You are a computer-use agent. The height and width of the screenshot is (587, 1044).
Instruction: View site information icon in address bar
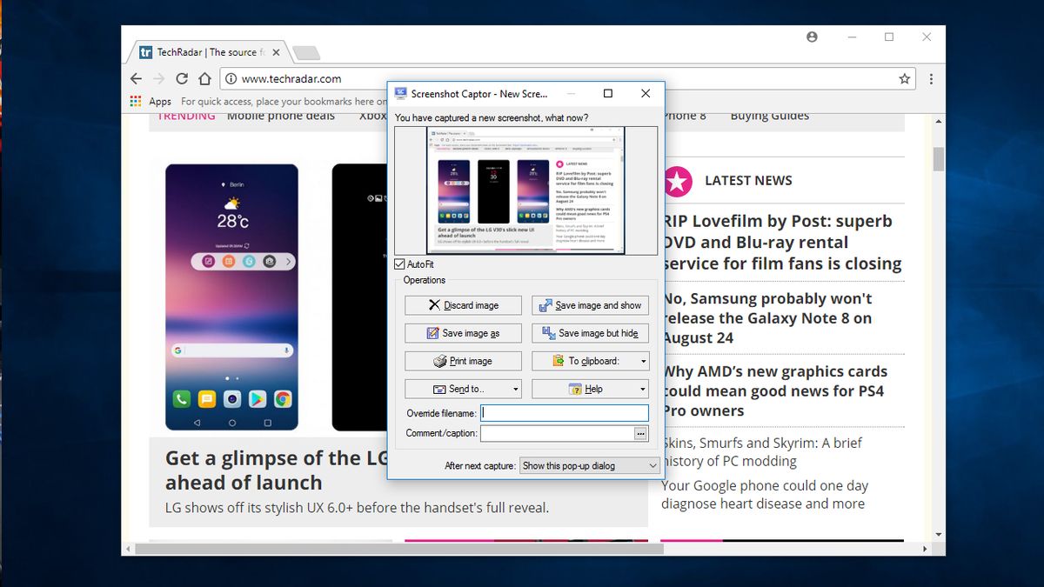click(231, 78)
